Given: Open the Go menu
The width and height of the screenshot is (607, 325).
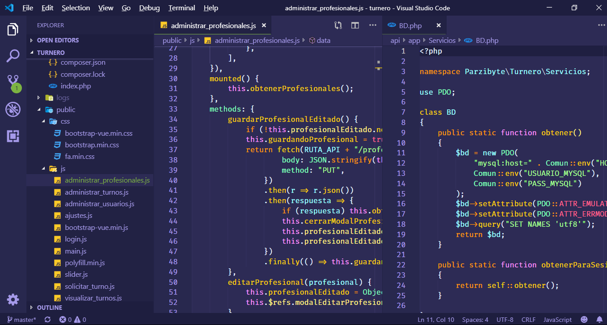Looking at the screenshot, I should point(126,8).
